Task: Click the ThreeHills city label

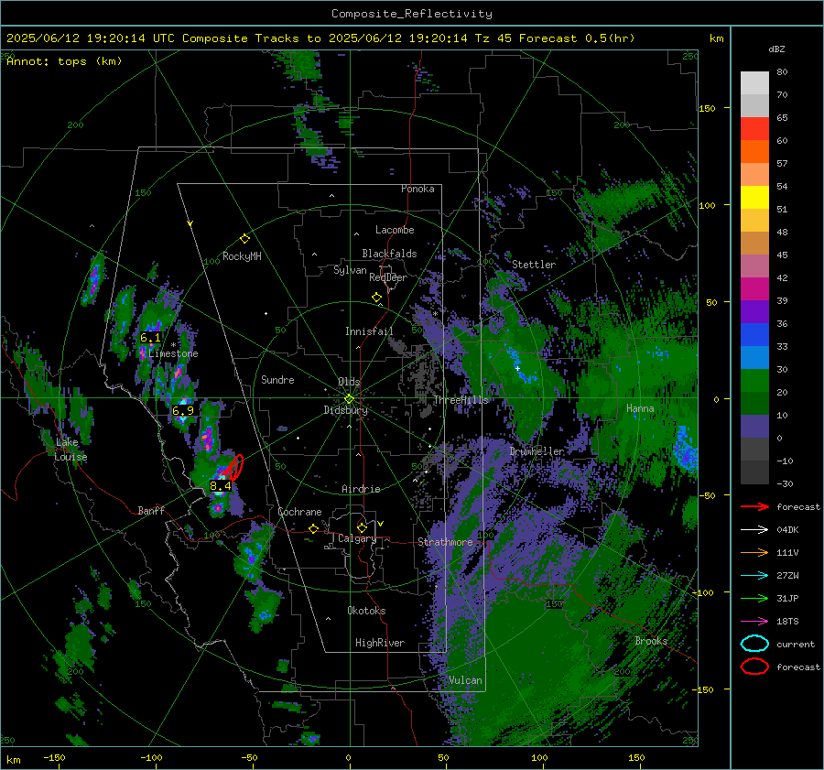Action: [x=461, y=400]
